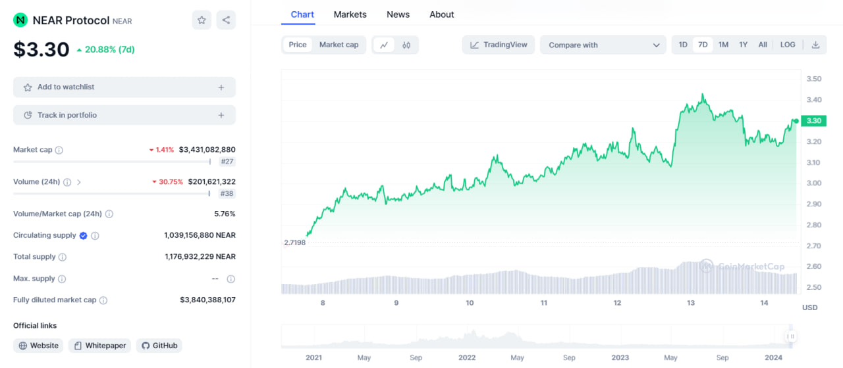Click the share icon next to the star
The height and width of the screenshot is (368, 843).
[x=226, y=20]
